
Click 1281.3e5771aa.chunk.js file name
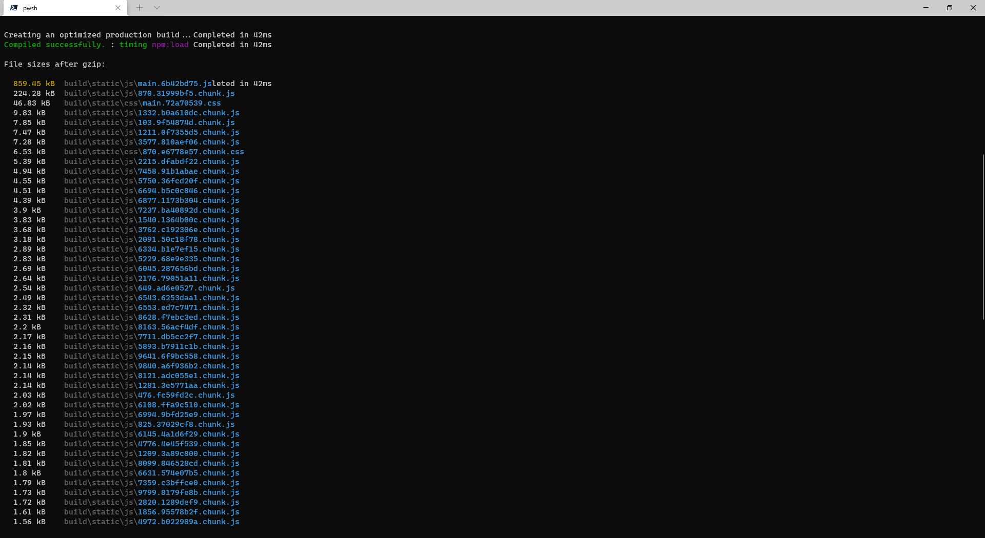[x=189, y=385]
